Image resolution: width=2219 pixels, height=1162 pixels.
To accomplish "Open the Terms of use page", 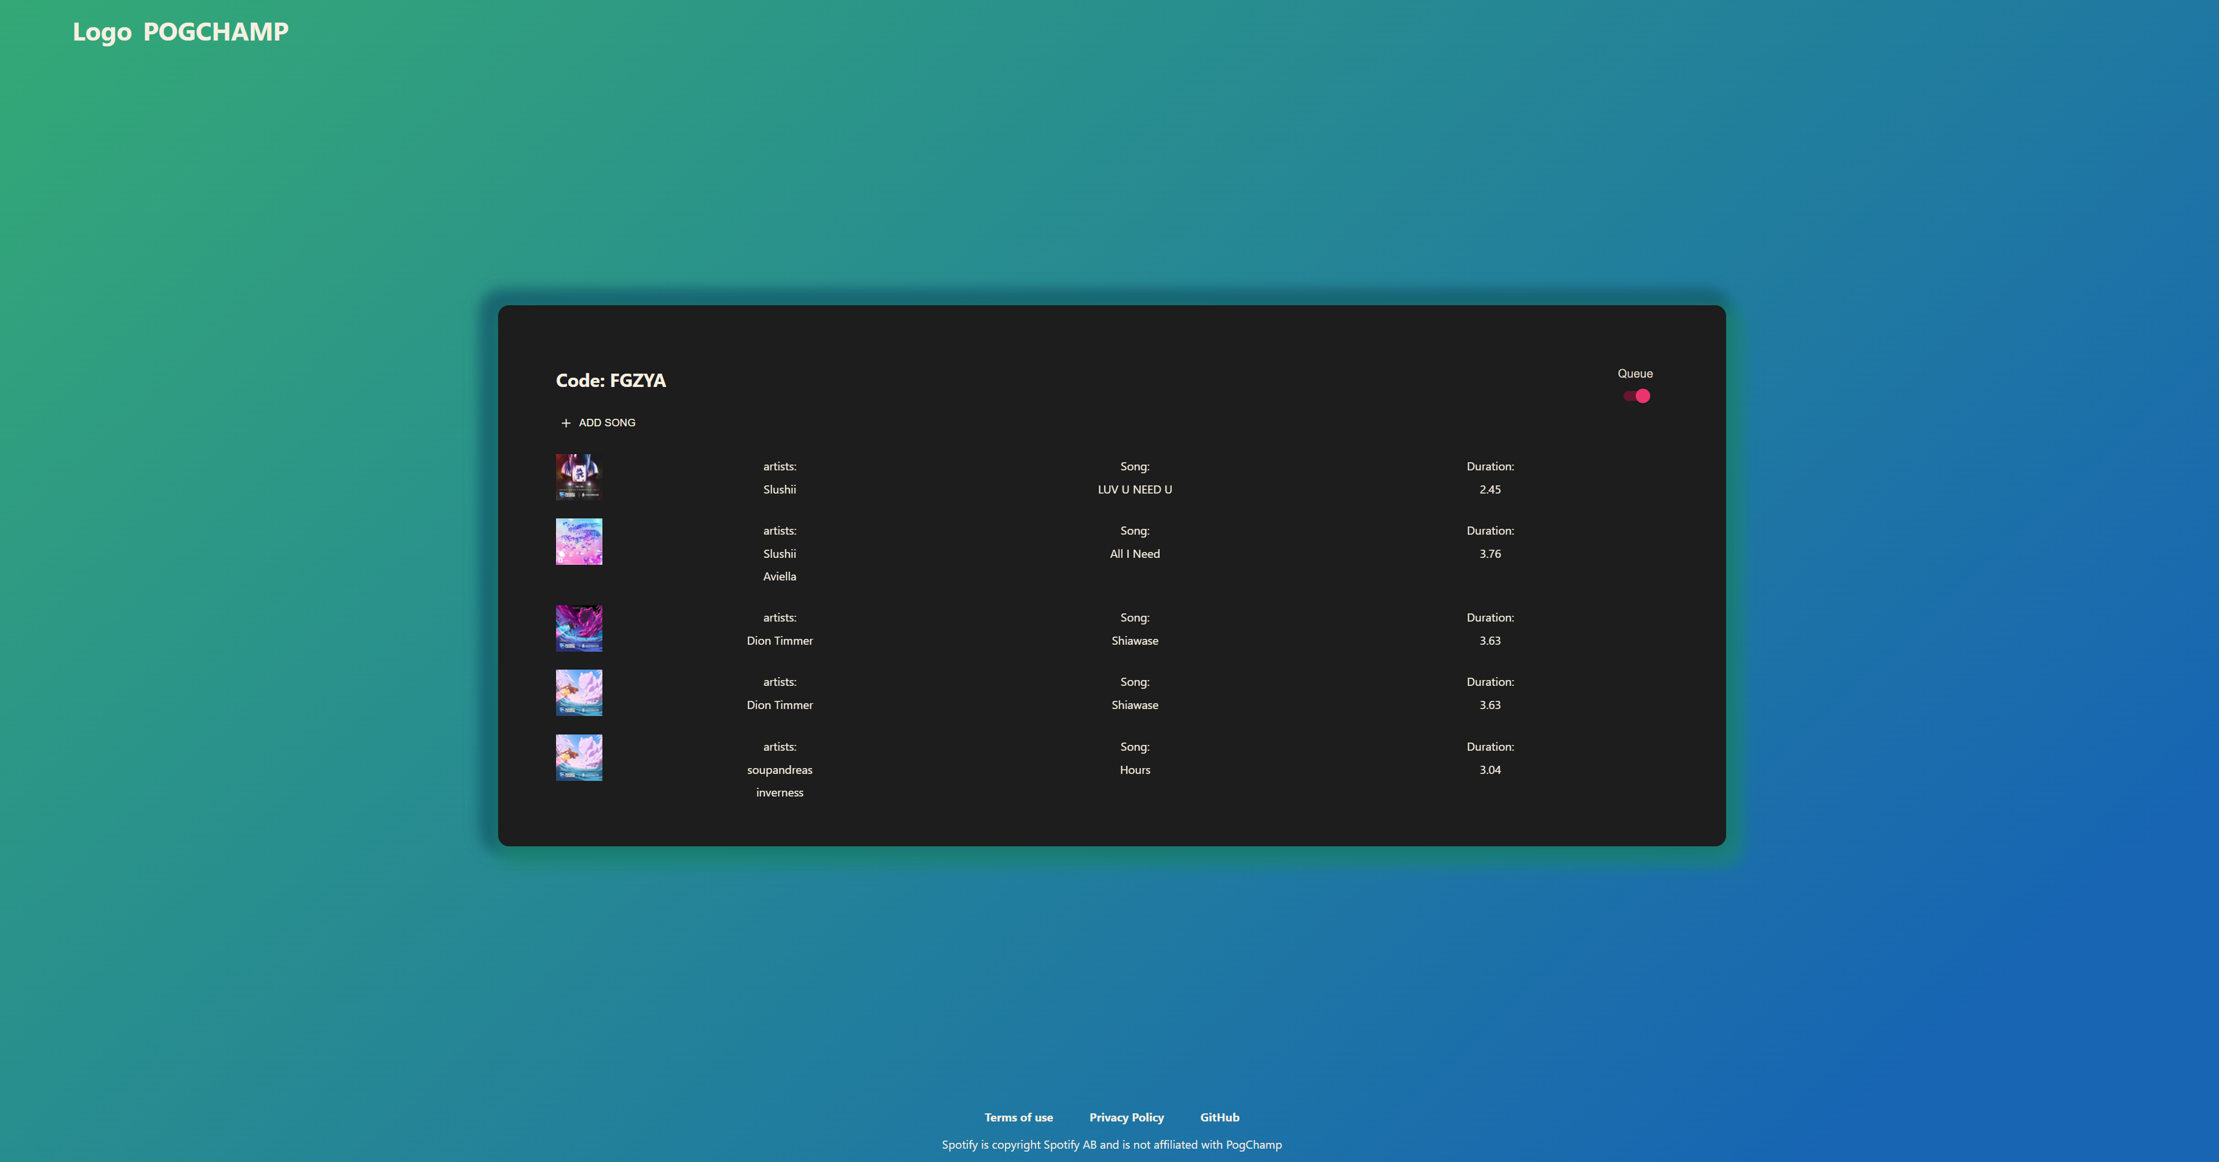I will click(1018, 1117).
